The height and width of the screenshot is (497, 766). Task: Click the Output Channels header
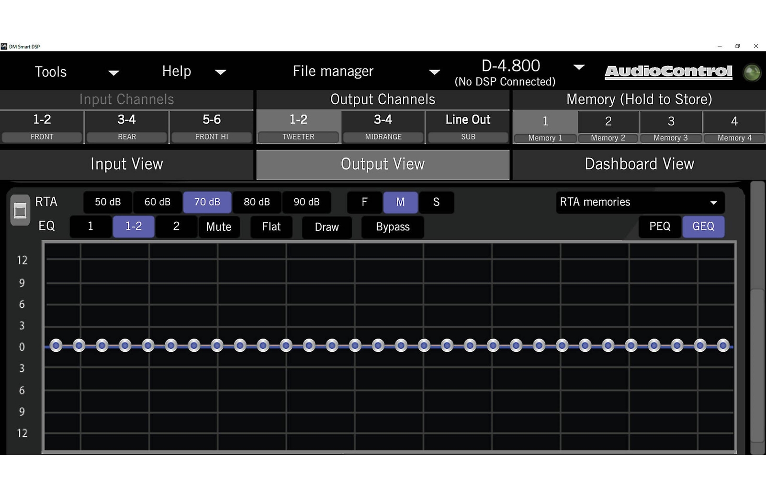(383, 99)
